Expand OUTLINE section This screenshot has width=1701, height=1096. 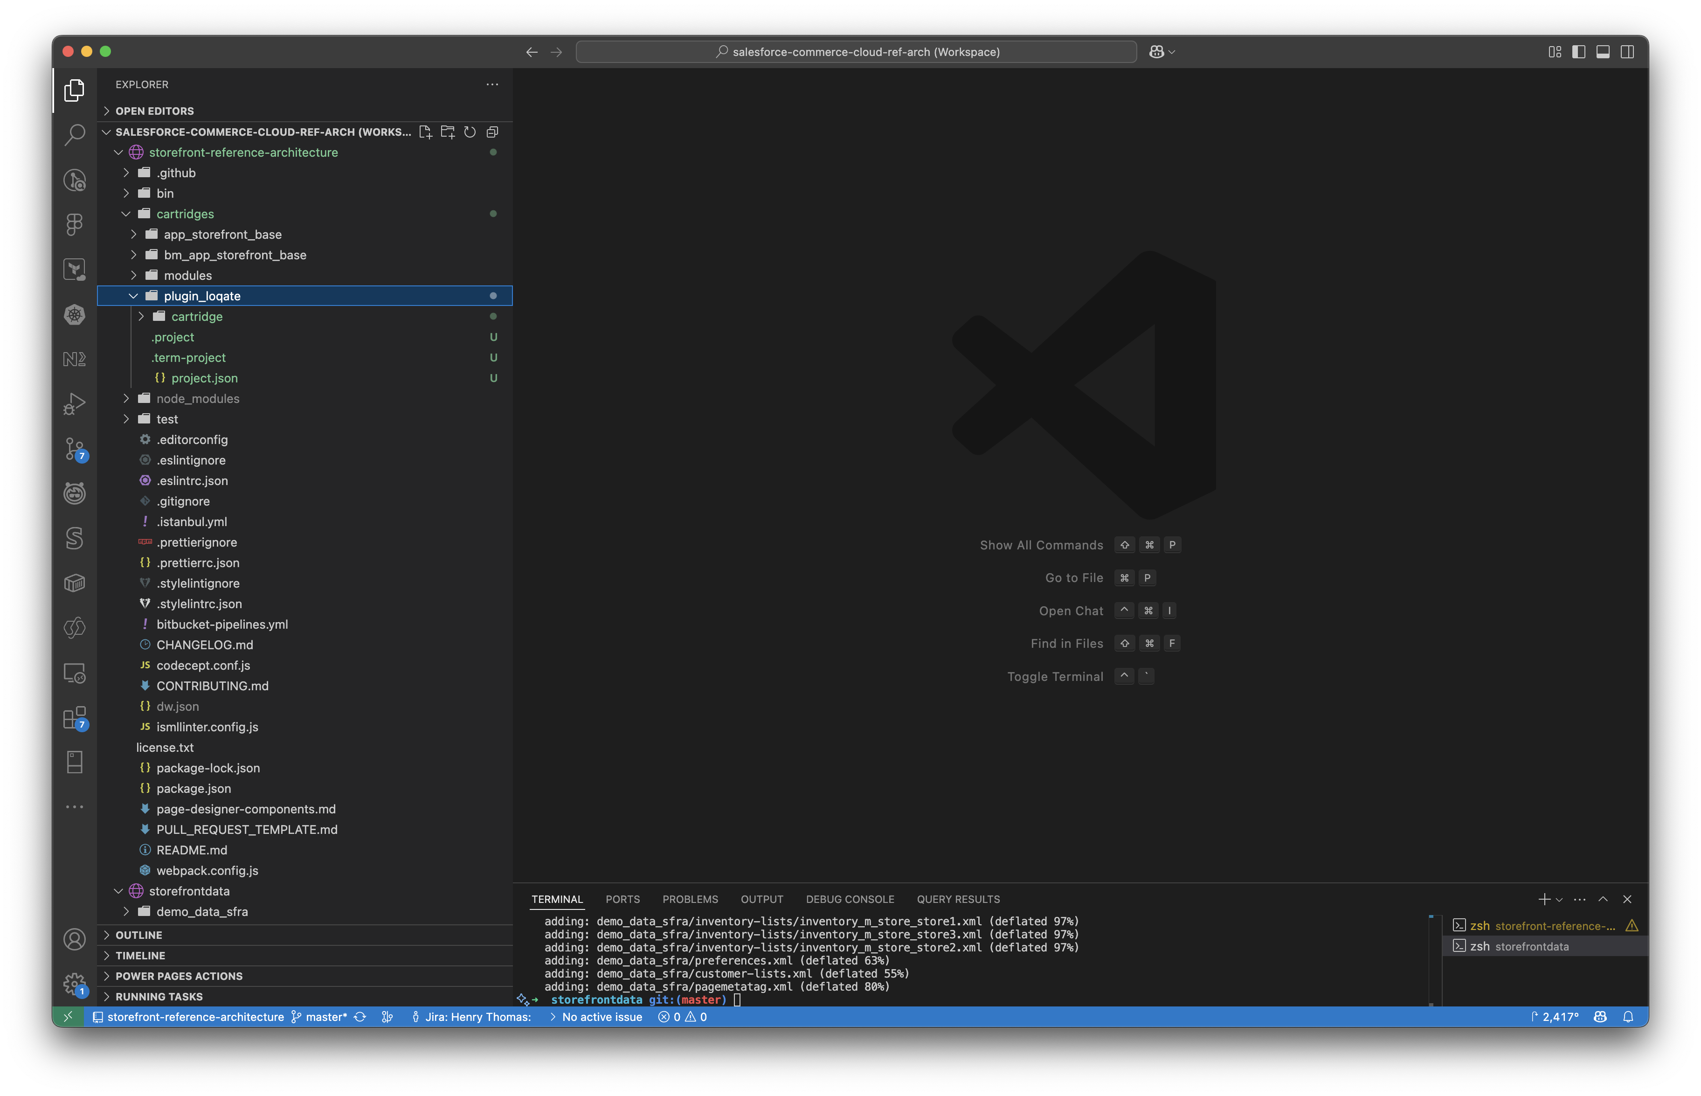[304, 935]
